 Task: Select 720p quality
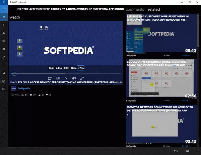pos(81,68)
